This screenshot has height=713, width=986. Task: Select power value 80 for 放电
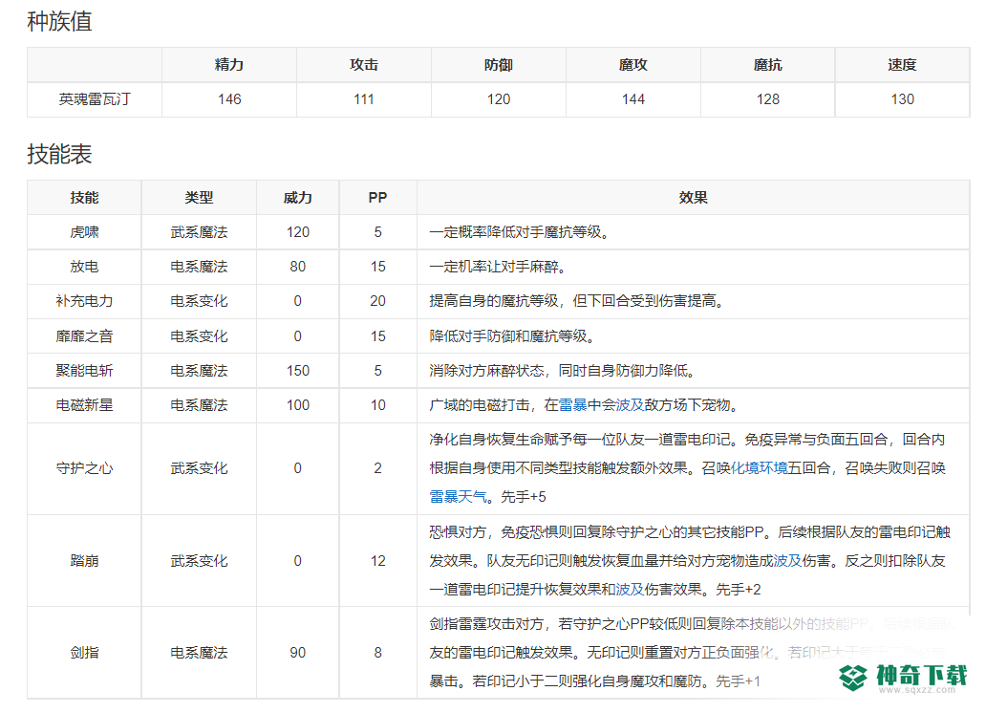(x=297, y=267)
